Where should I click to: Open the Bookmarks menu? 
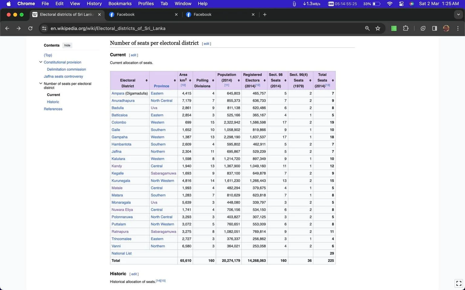(x=120, y=4)
